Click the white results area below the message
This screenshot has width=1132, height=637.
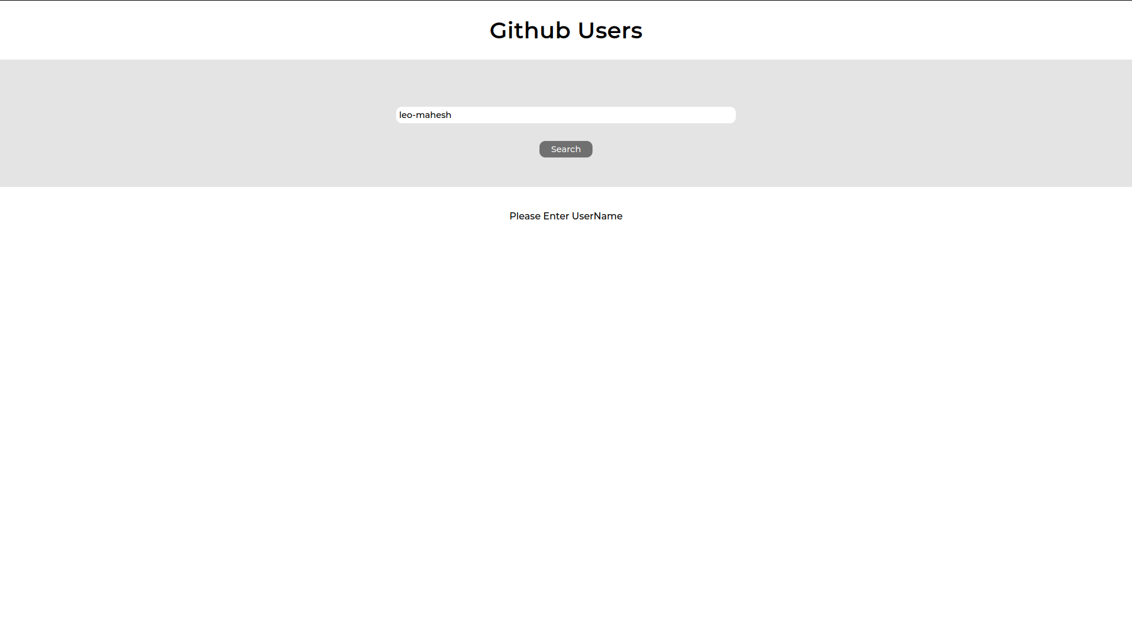coord(565,354)
